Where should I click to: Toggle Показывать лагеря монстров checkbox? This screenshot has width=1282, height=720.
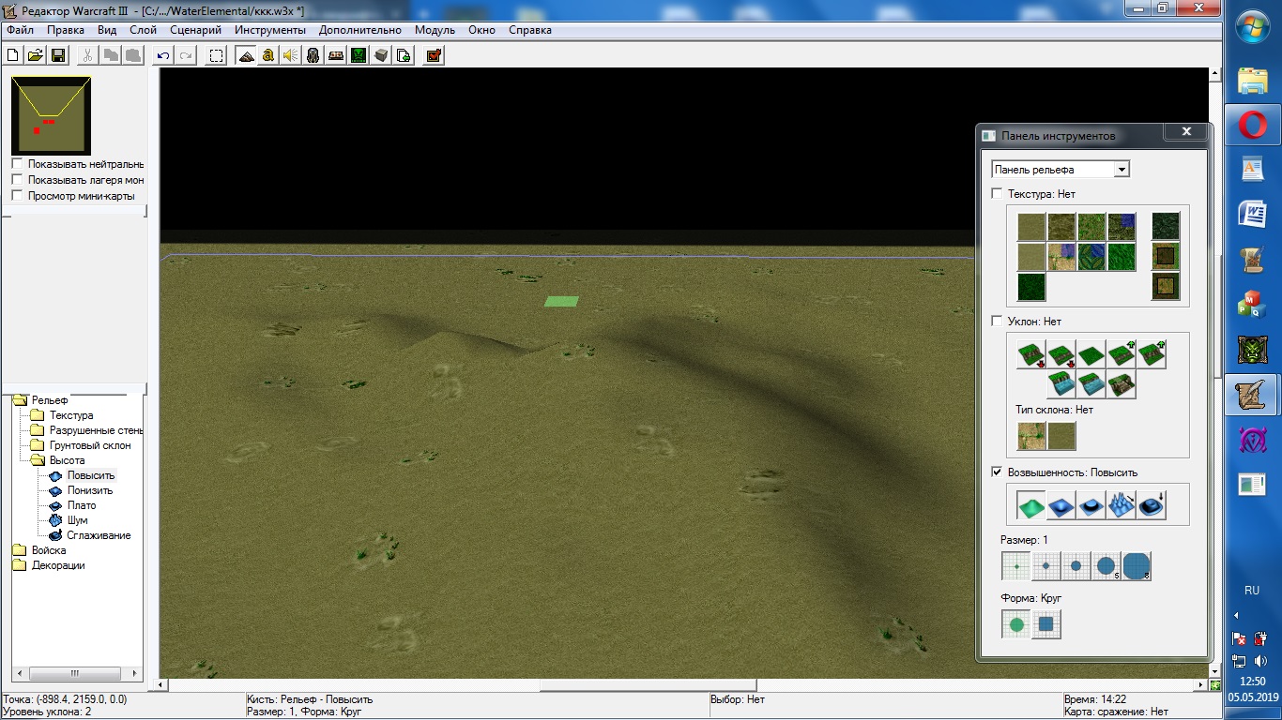click(17, 180)
